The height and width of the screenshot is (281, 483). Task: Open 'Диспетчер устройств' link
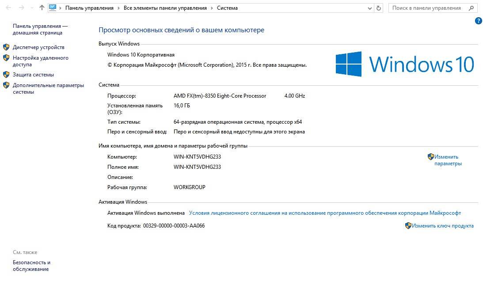(38, 47)
